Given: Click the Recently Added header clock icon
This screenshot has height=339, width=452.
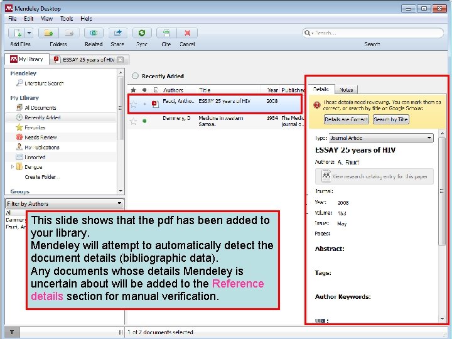Looking at the screenshot, I should (135, 76).
